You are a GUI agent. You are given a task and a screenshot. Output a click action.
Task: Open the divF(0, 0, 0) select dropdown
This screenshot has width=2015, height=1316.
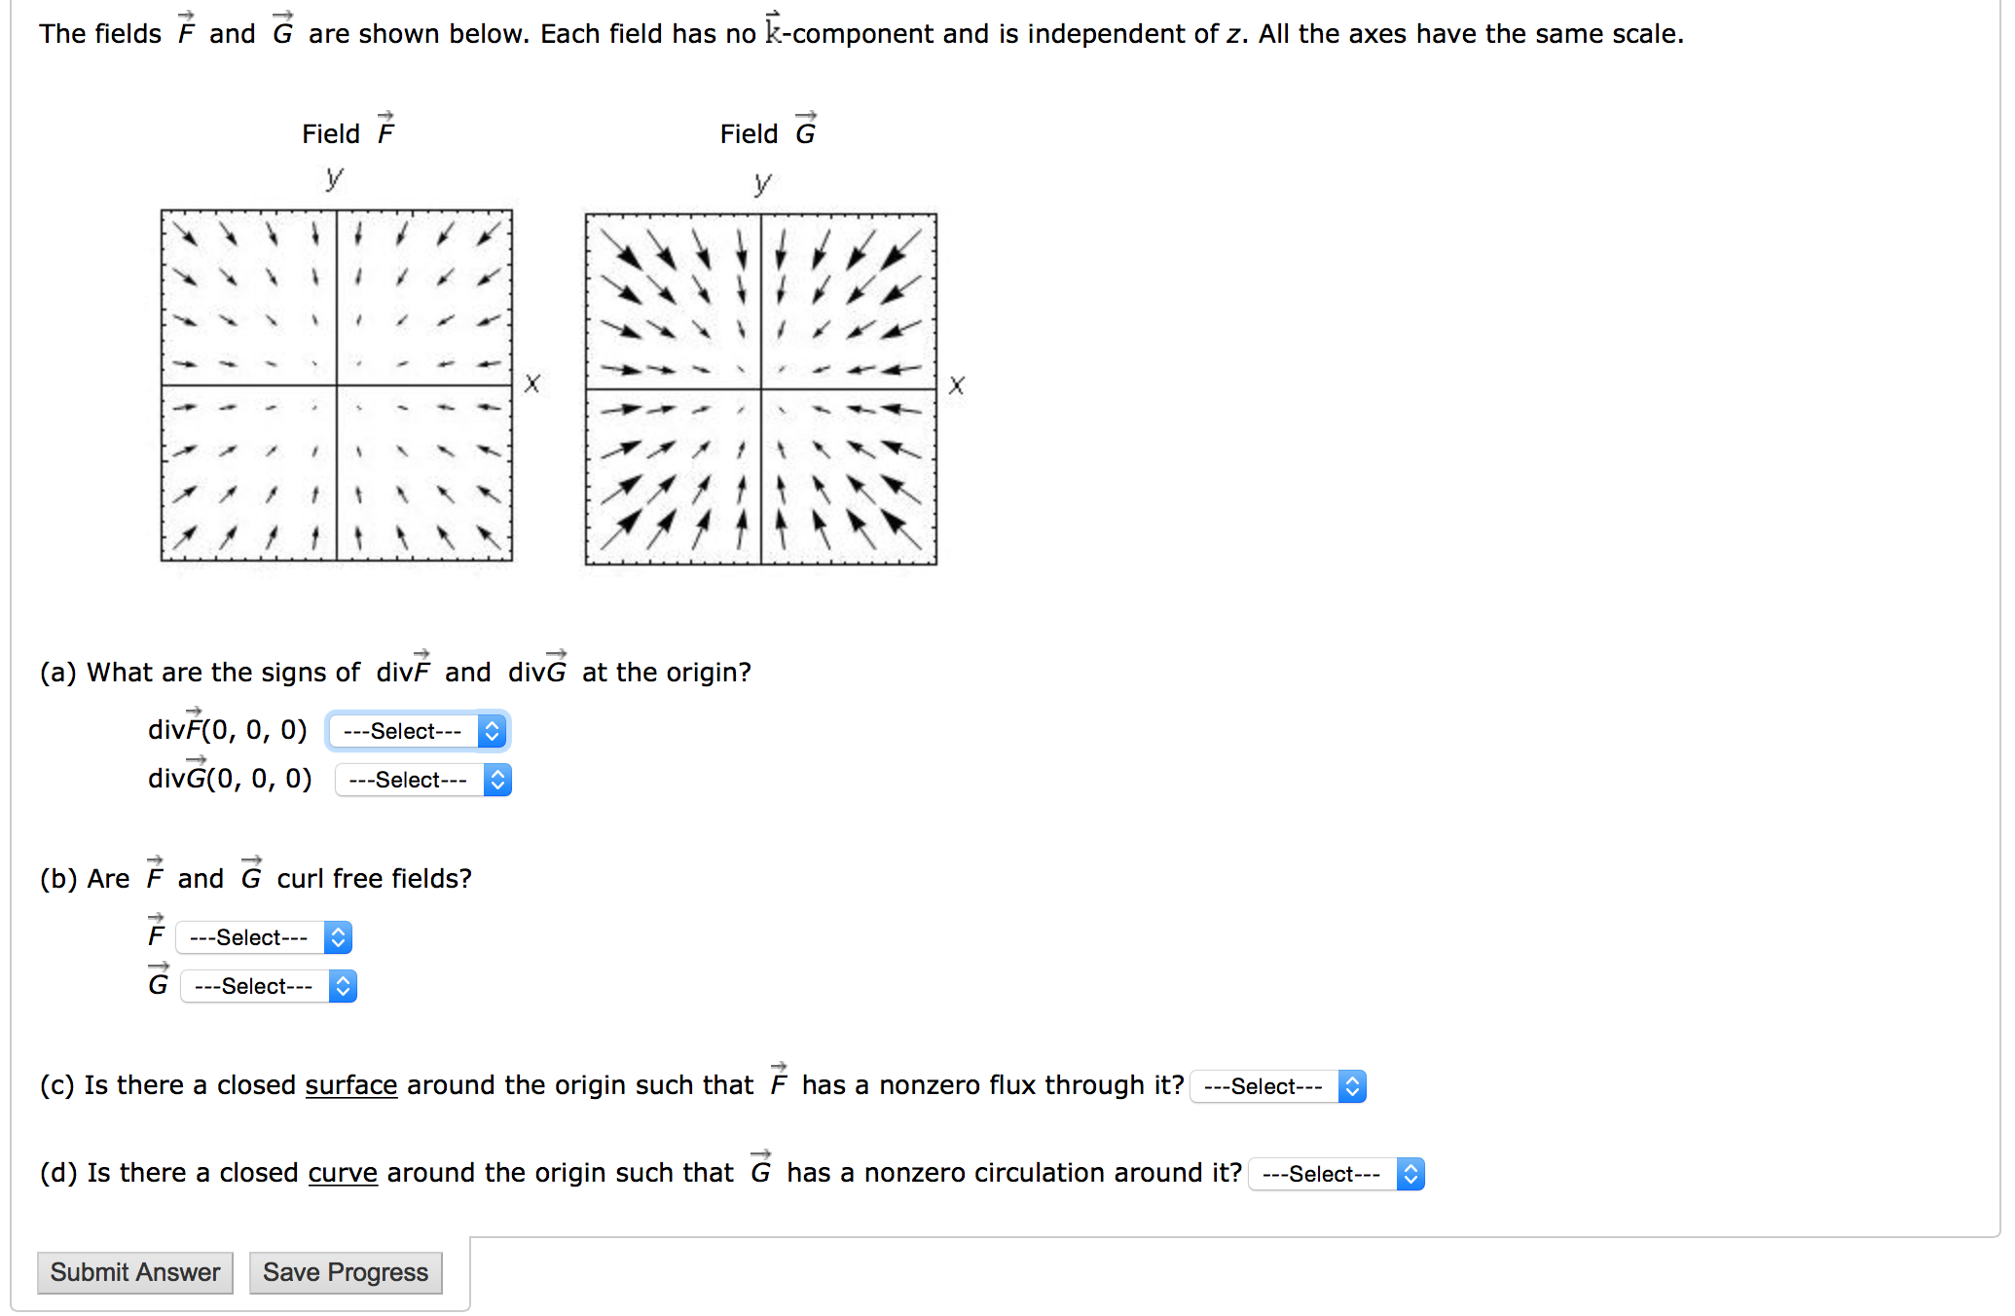(417, 731)
